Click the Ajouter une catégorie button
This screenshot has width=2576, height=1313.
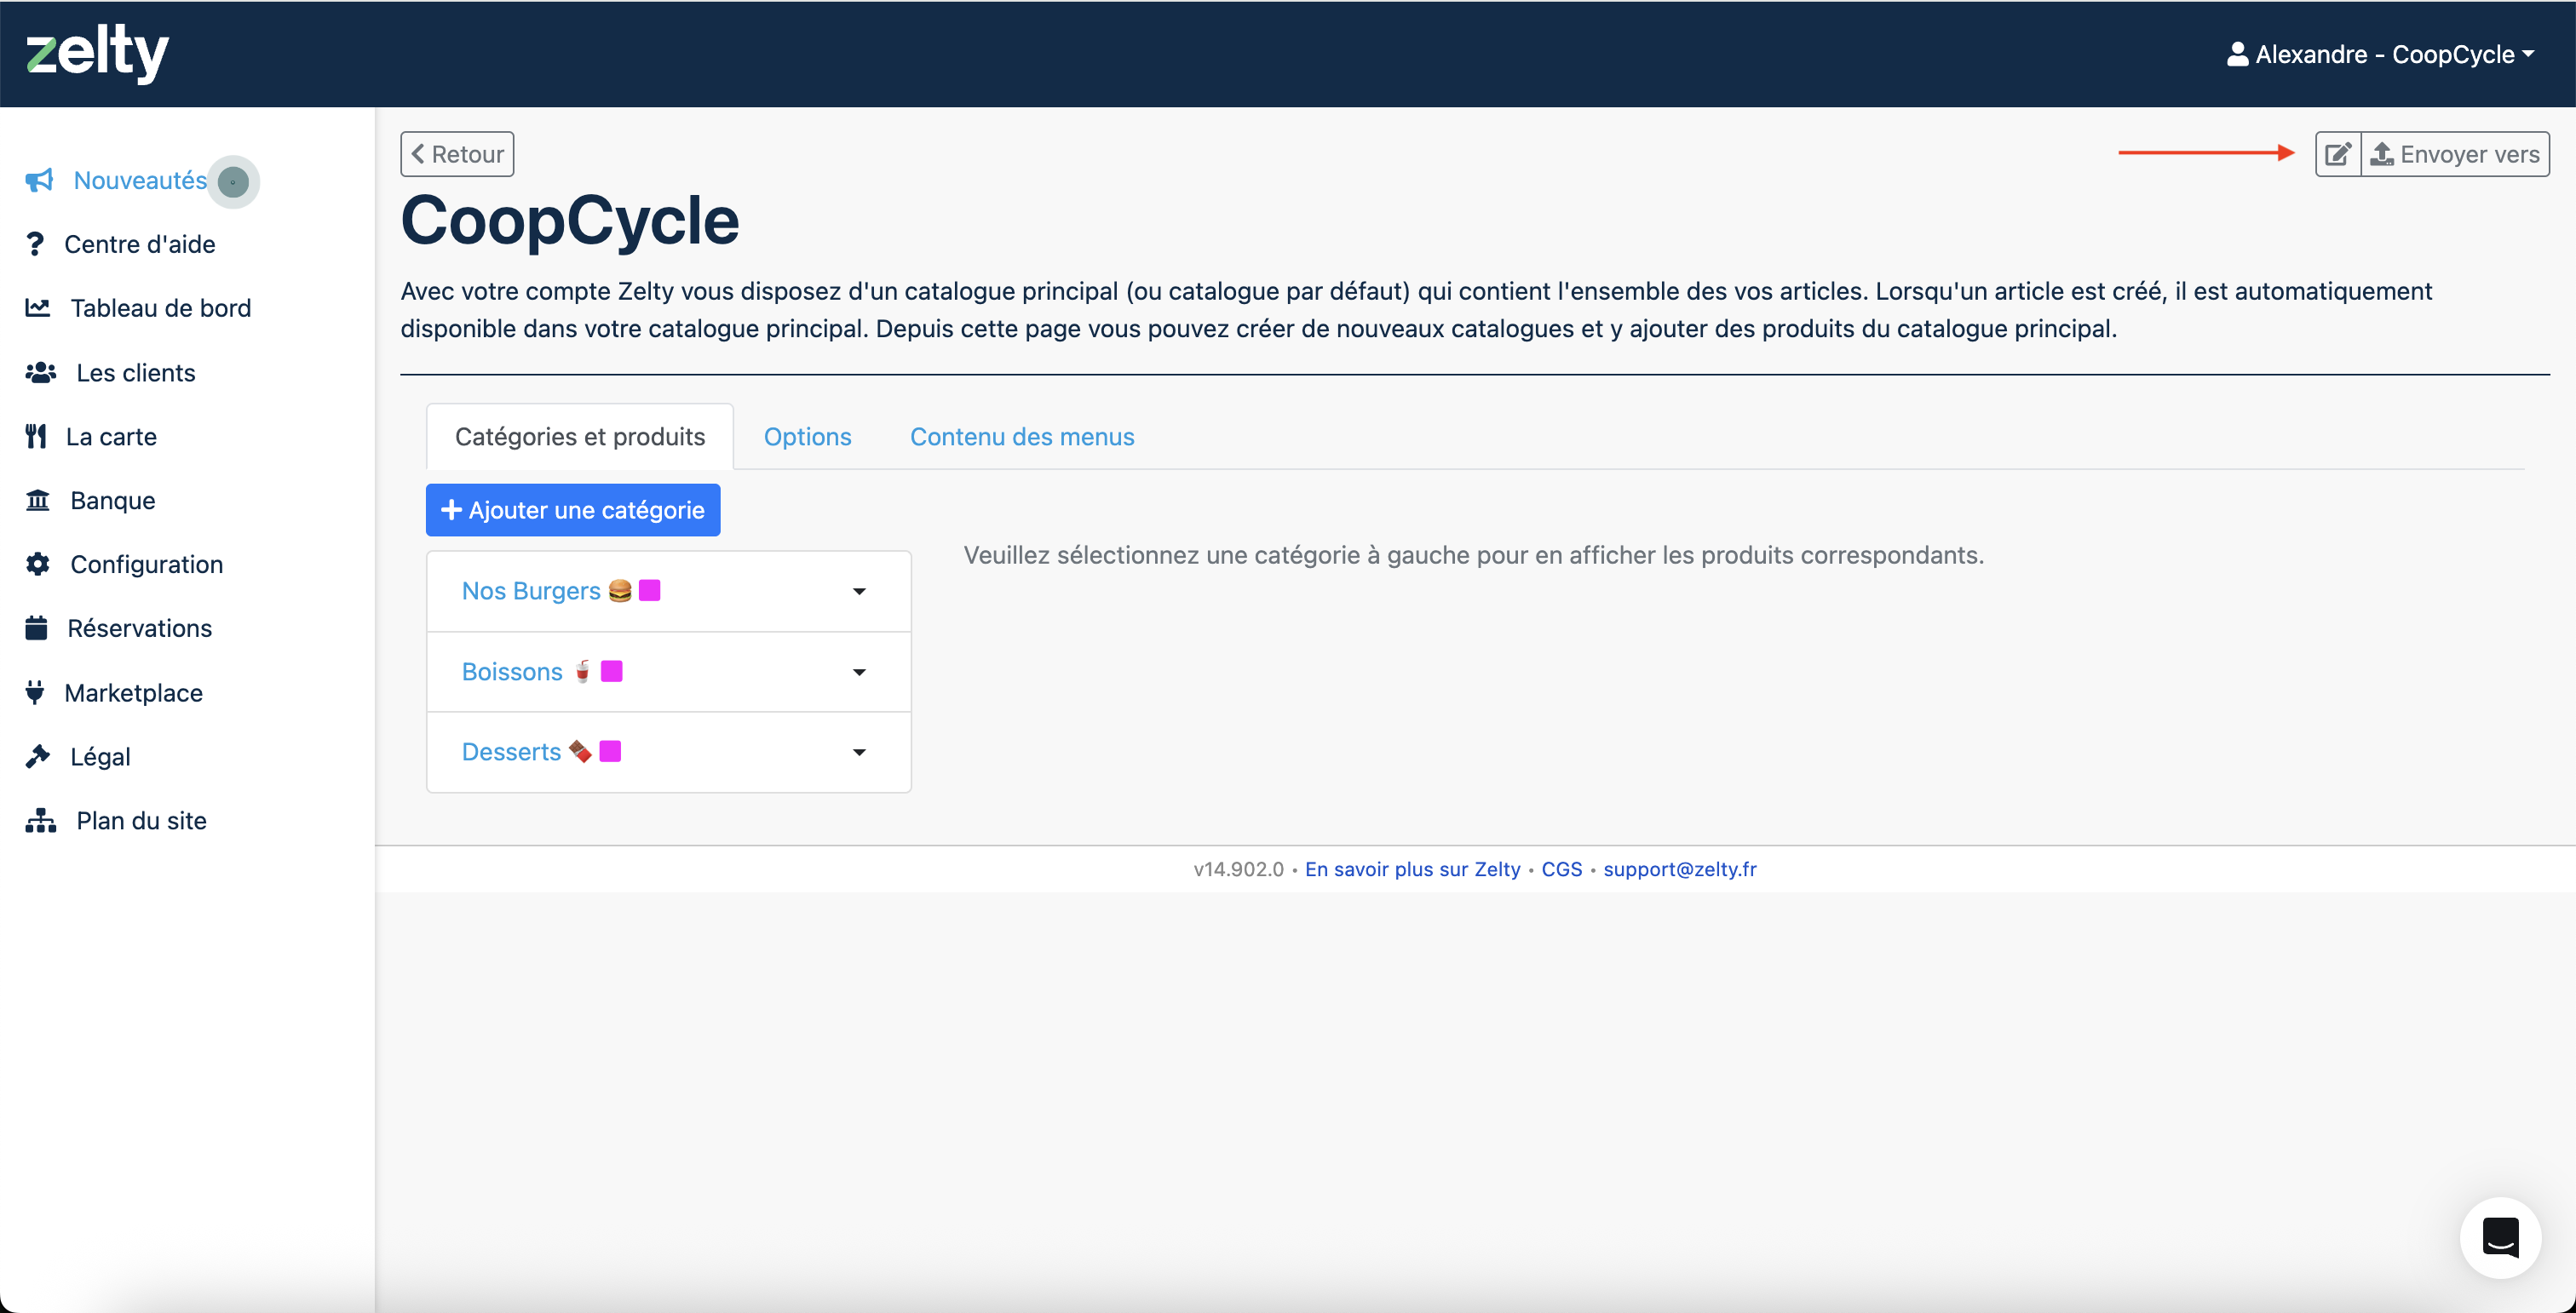coord(573,511)
